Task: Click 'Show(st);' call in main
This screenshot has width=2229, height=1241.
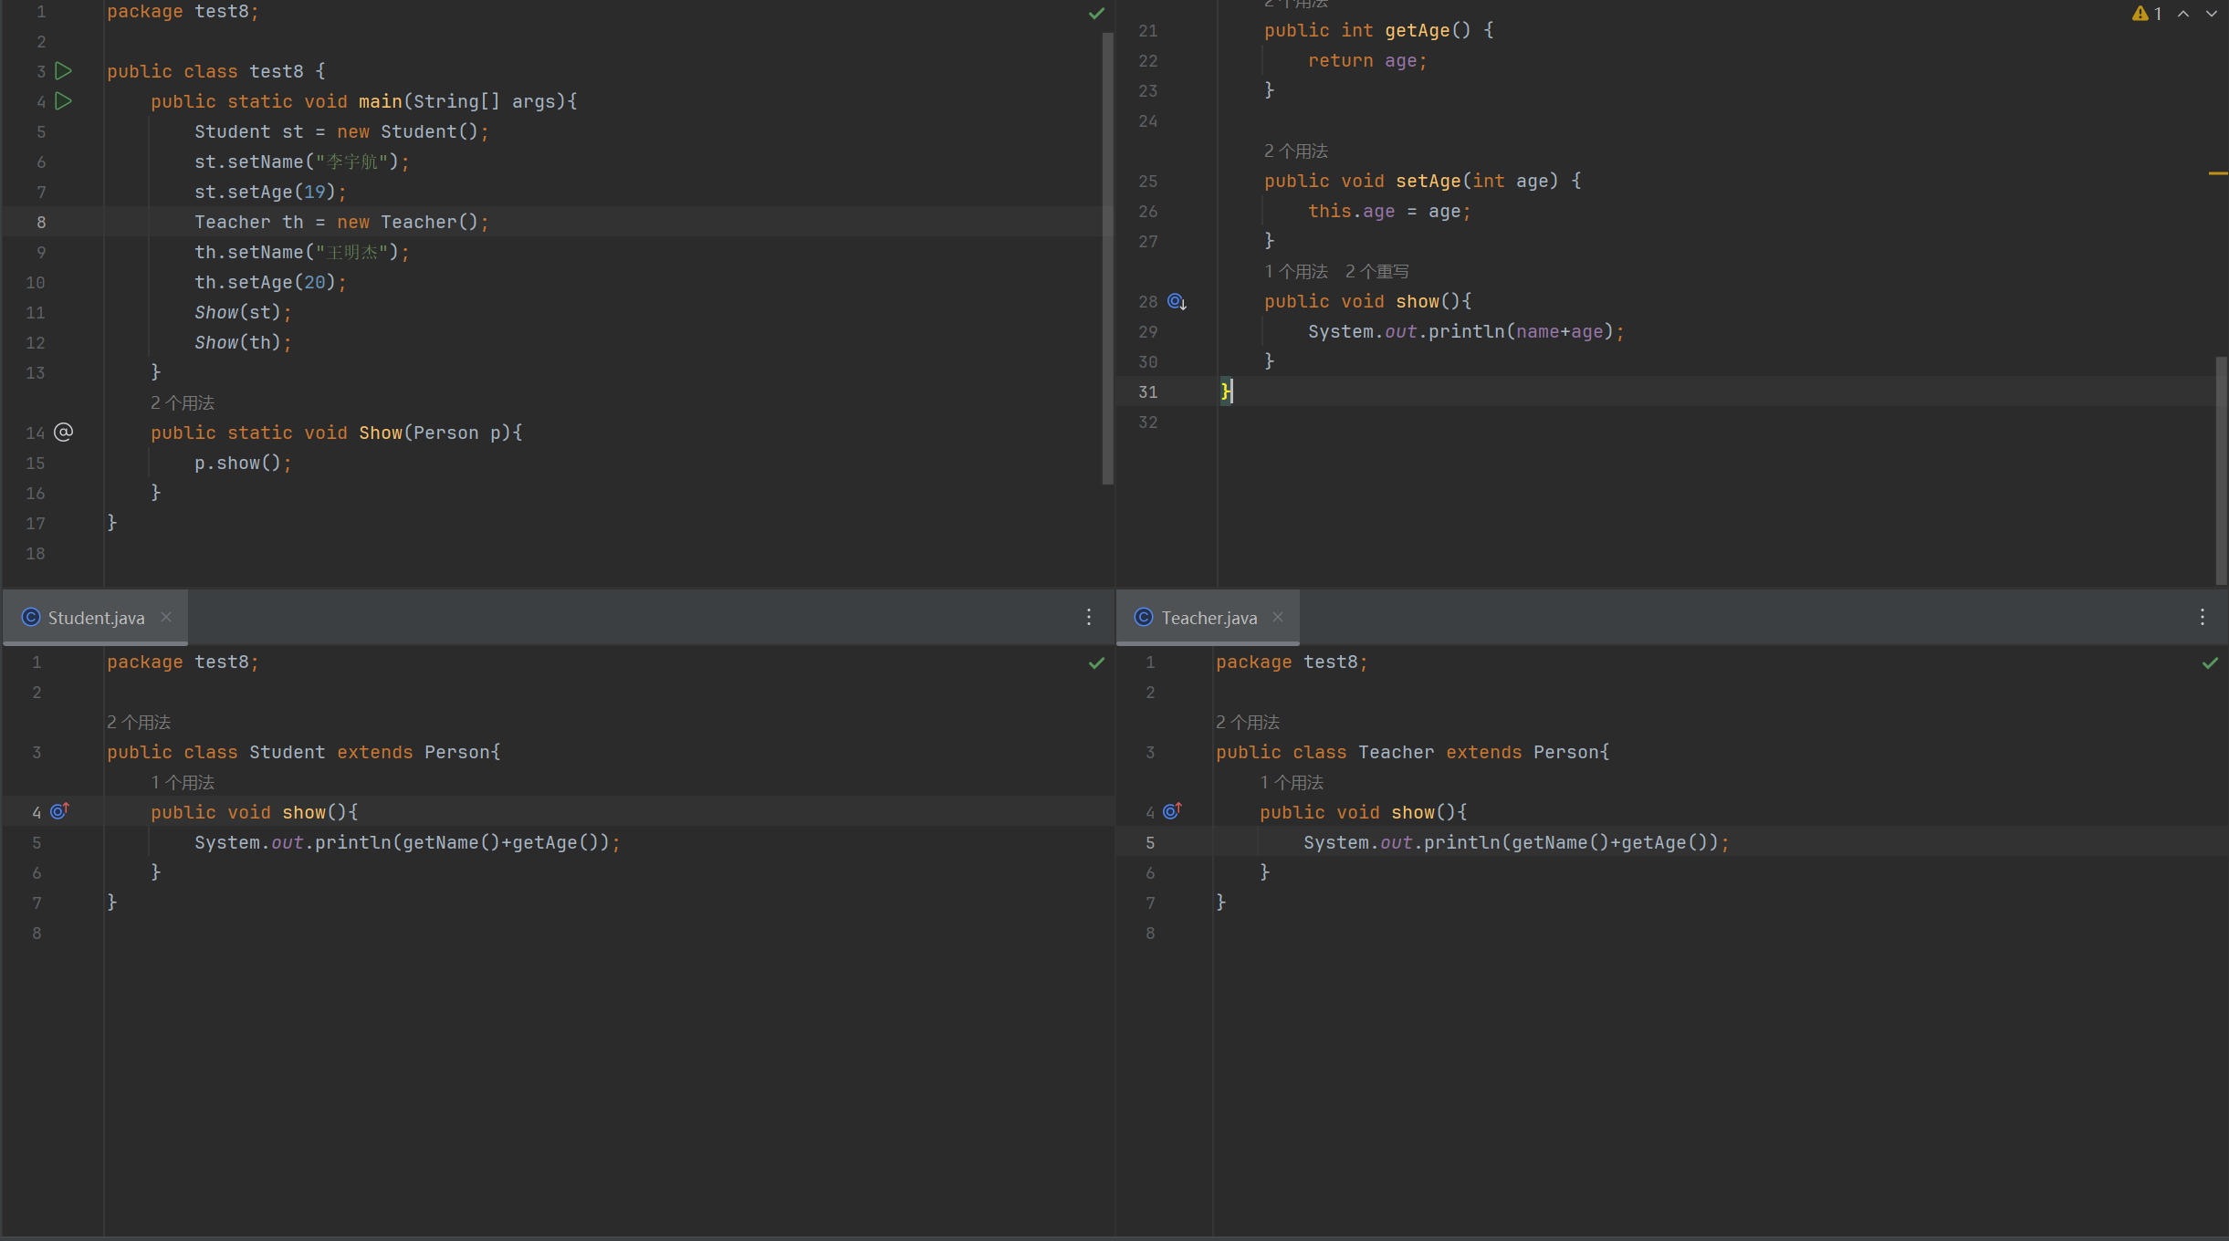Action: click(x=243, y=312)
